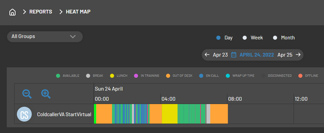Select the Week view radio button
The width and height of the screenshot is (324, 133).
click(245, 38)
